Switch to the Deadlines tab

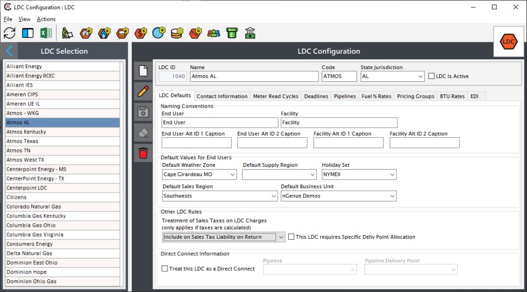click(316, 96)
